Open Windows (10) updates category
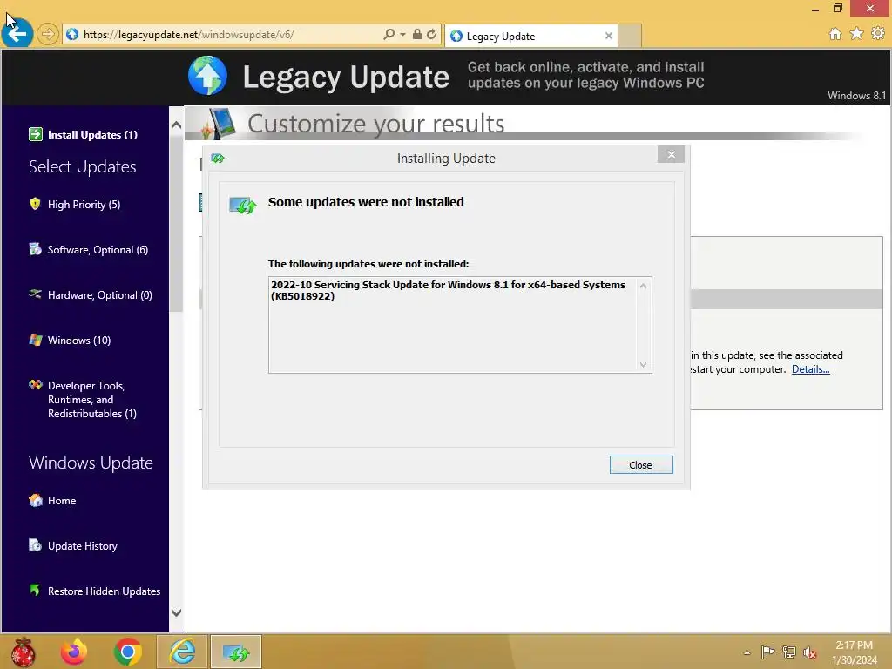The image size is (892, 669). [x=79, y=341]
